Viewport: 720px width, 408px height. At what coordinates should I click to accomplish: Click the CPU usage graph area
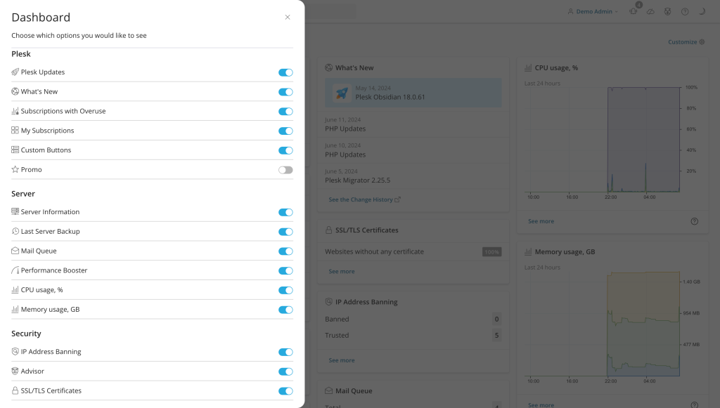click(x=604, y=140)
